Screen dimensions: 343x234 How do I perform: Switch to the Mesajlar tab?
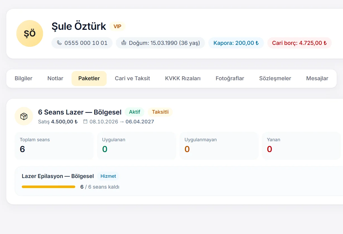[x=317, y=79]
